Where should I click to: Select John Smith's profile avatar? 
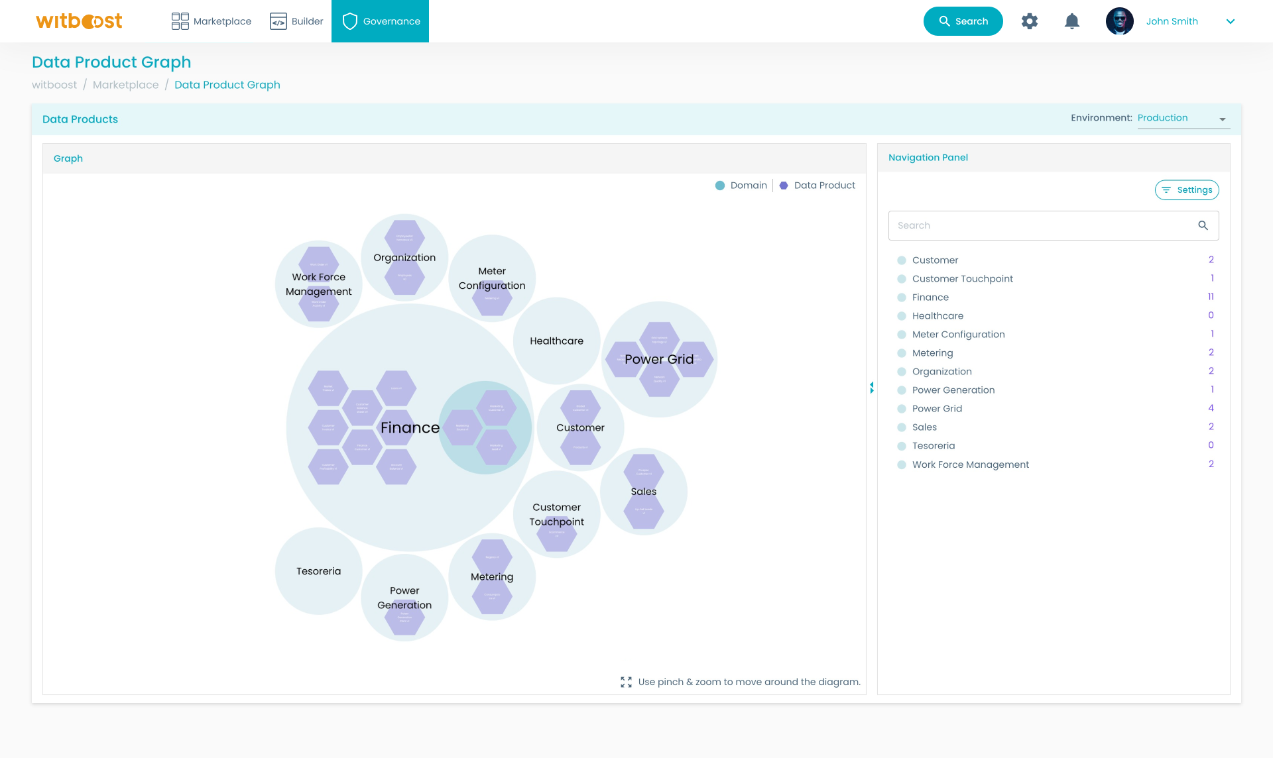1119,21
